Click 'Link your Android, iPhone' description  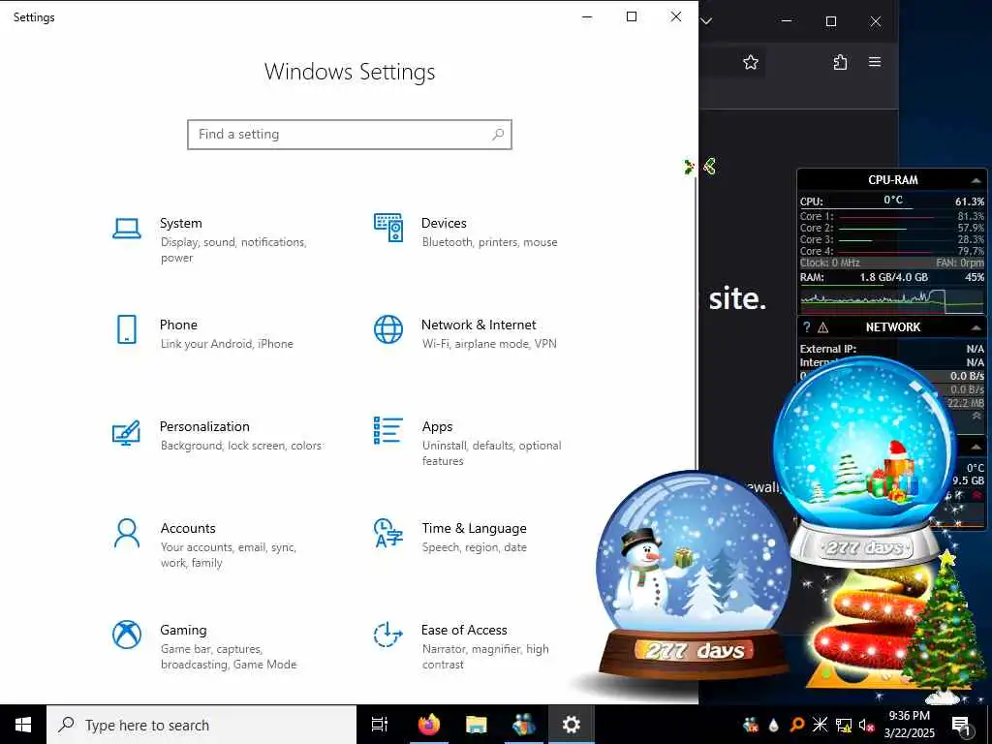pos(227,344)
